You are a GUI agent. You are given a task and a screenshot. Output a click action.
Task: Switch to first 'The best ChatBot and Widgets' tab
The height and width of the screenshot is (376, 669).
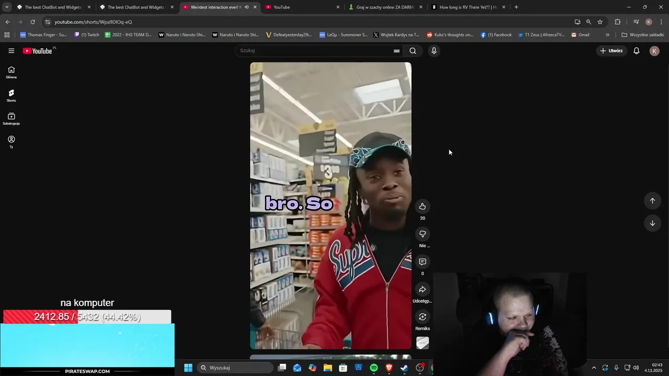click(x=54, y=7)
